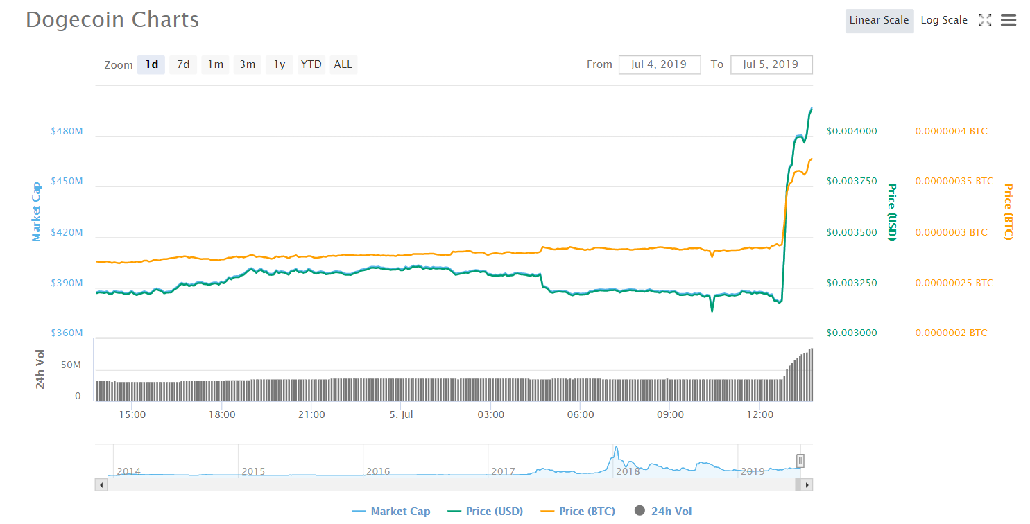Switch chart to Linear Scale
Image resolution: width=1030 pixels, height=524 pixels.
click(879, 20)
